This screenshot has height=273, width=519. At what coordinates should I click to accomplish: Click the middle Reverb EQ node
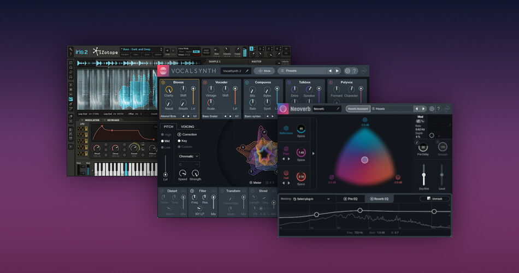[x=360, y=210]
